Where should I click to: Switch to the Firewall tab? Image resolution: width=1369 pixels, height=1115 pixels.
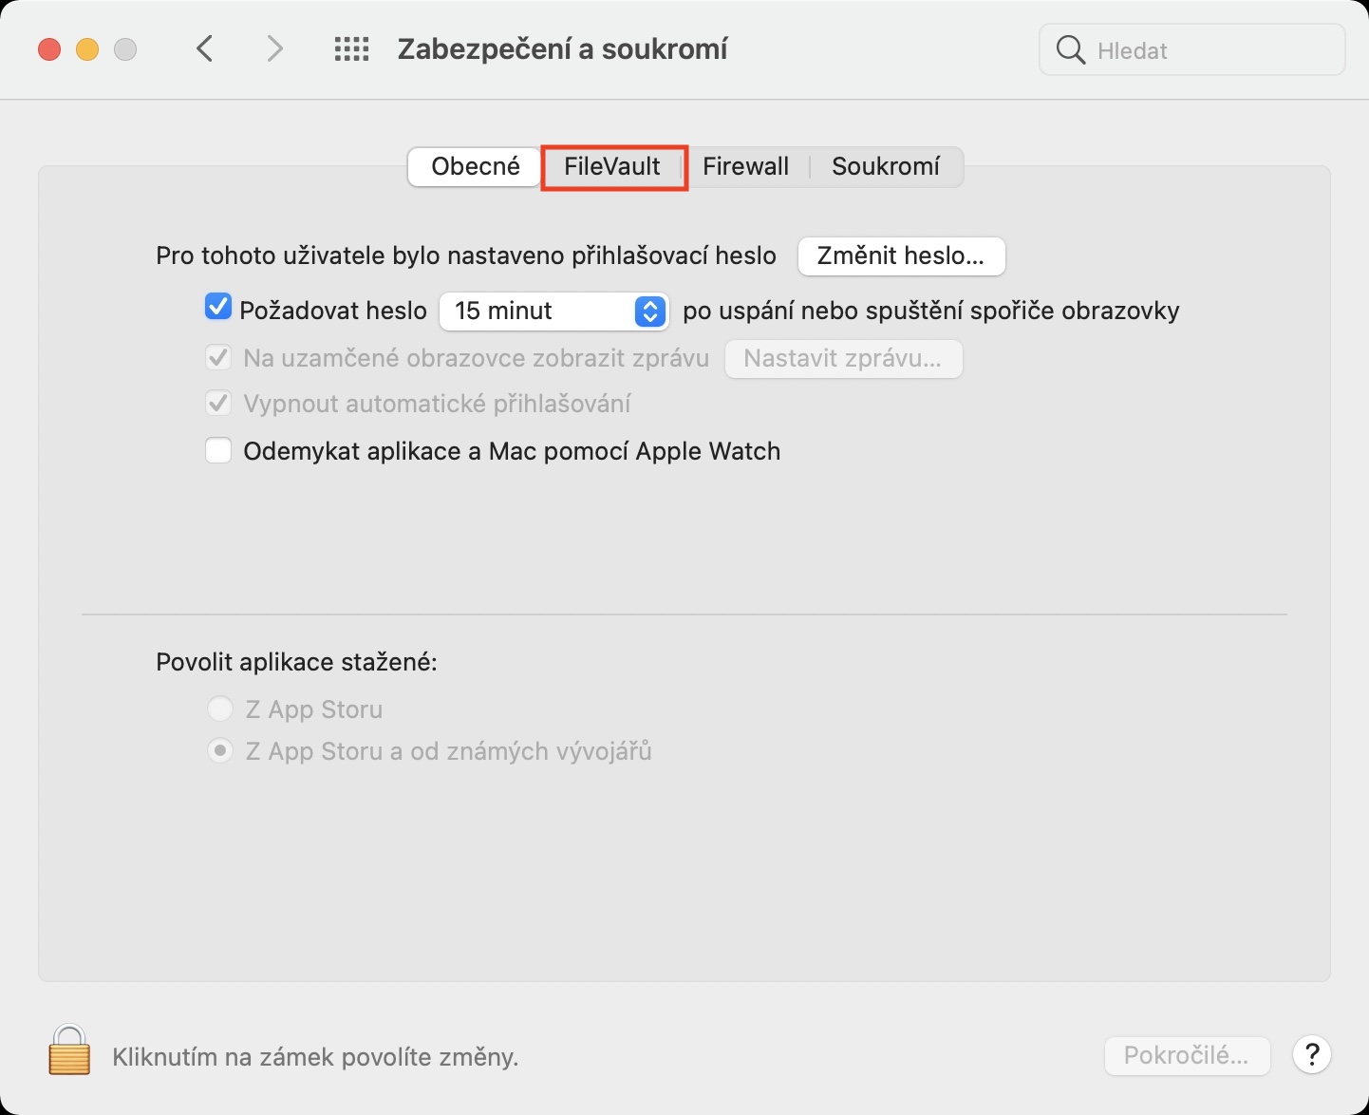click(745, 167)
